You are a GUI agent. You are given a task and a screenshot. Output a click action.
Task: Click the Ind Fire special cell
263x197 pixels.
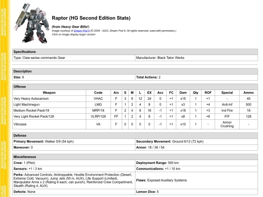tap(227, 110)
